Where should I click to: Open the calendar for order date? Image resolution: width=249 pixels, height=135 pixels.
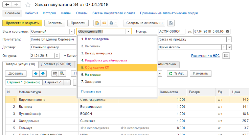click(228, 31)
